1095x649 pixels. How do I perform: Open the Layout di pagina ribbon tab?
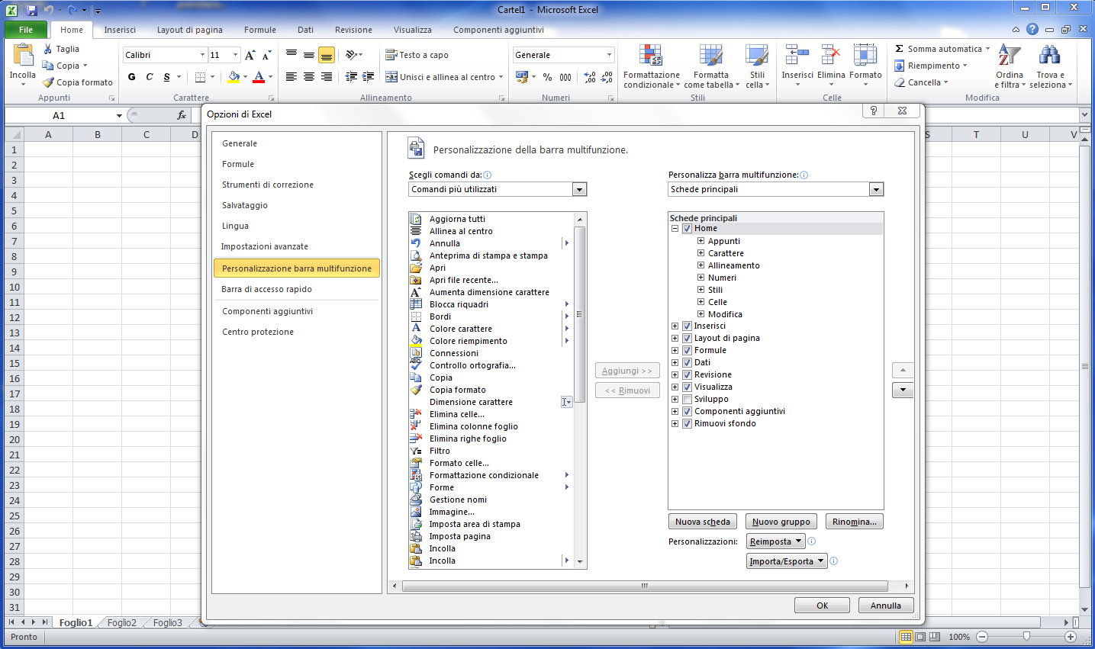point(189,30)
